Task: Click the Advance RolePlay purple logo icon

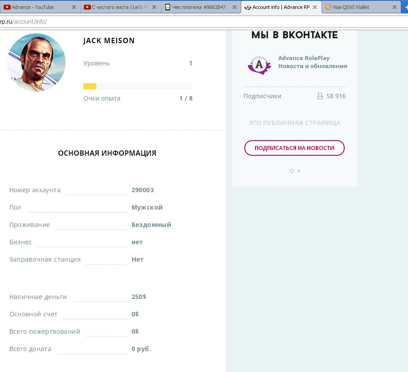Action: coord(259,65)
